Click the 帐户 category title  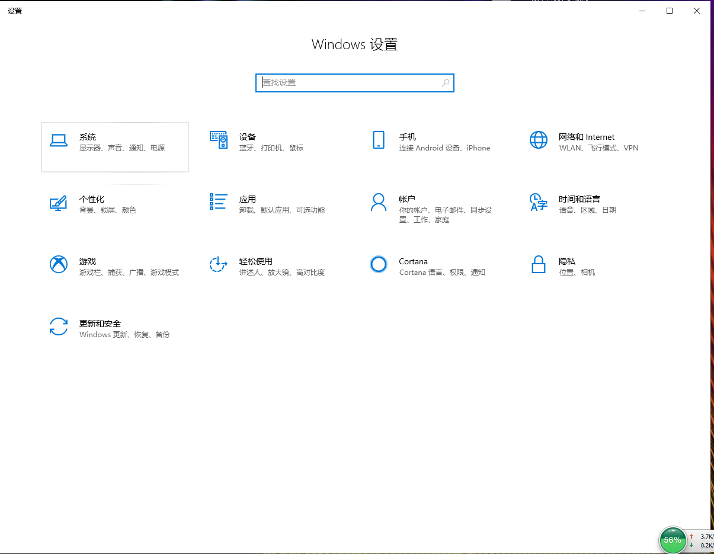[x=408, y=199]
